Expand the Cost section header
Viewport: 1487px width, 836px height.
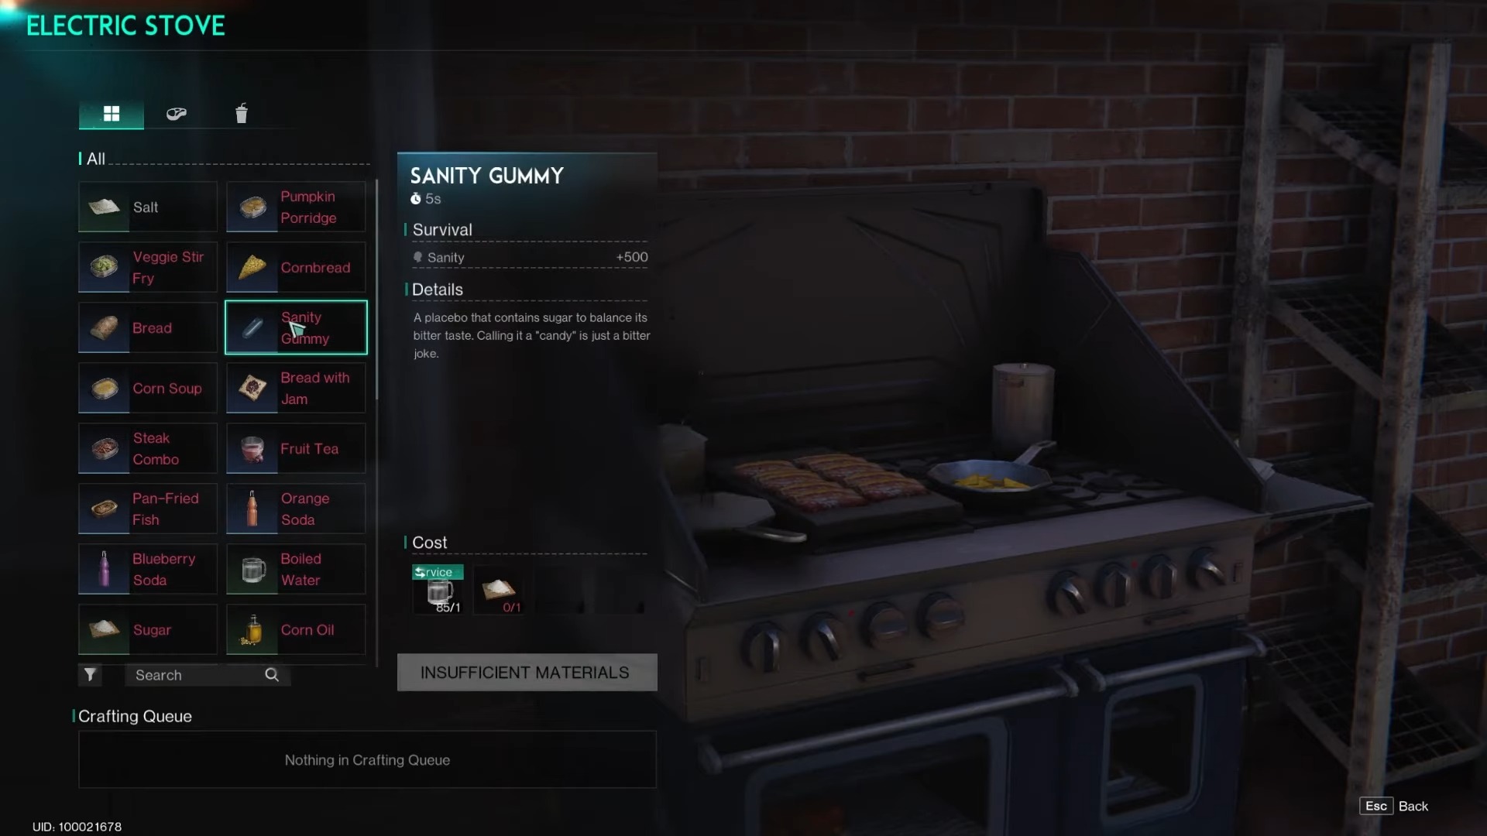(x=429, y=542)
